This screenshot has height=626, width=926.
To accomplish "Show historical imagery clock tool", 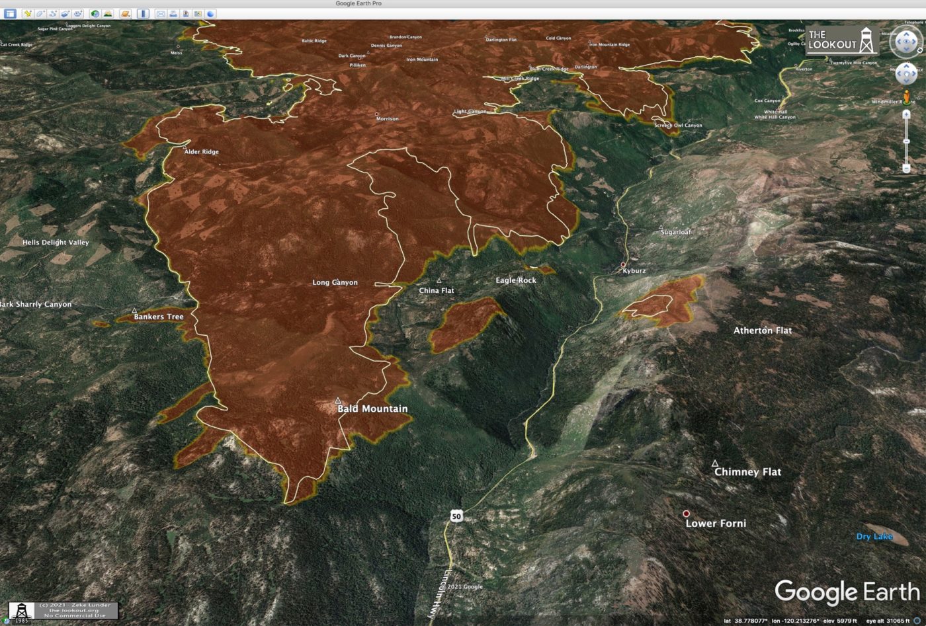I will pyautogui.click(x=95, y=13).
